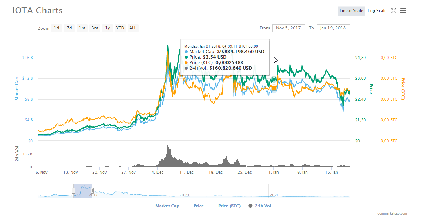Click the selected range in navigator

click(83, 190)
